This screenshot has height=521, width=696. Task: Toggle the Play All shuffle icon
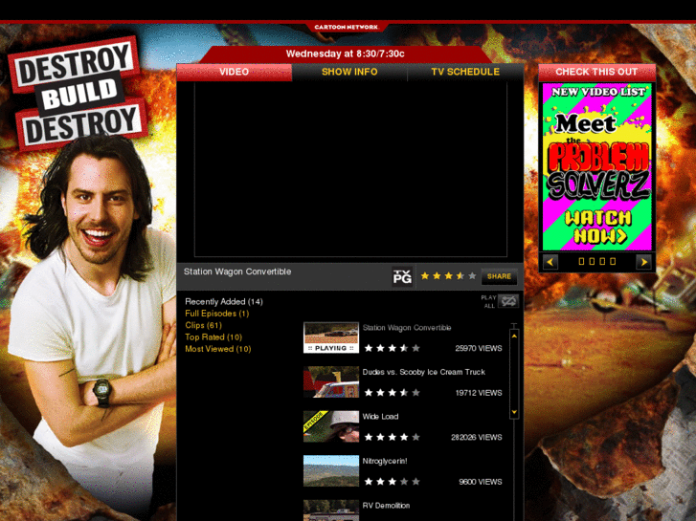(508, 301)
